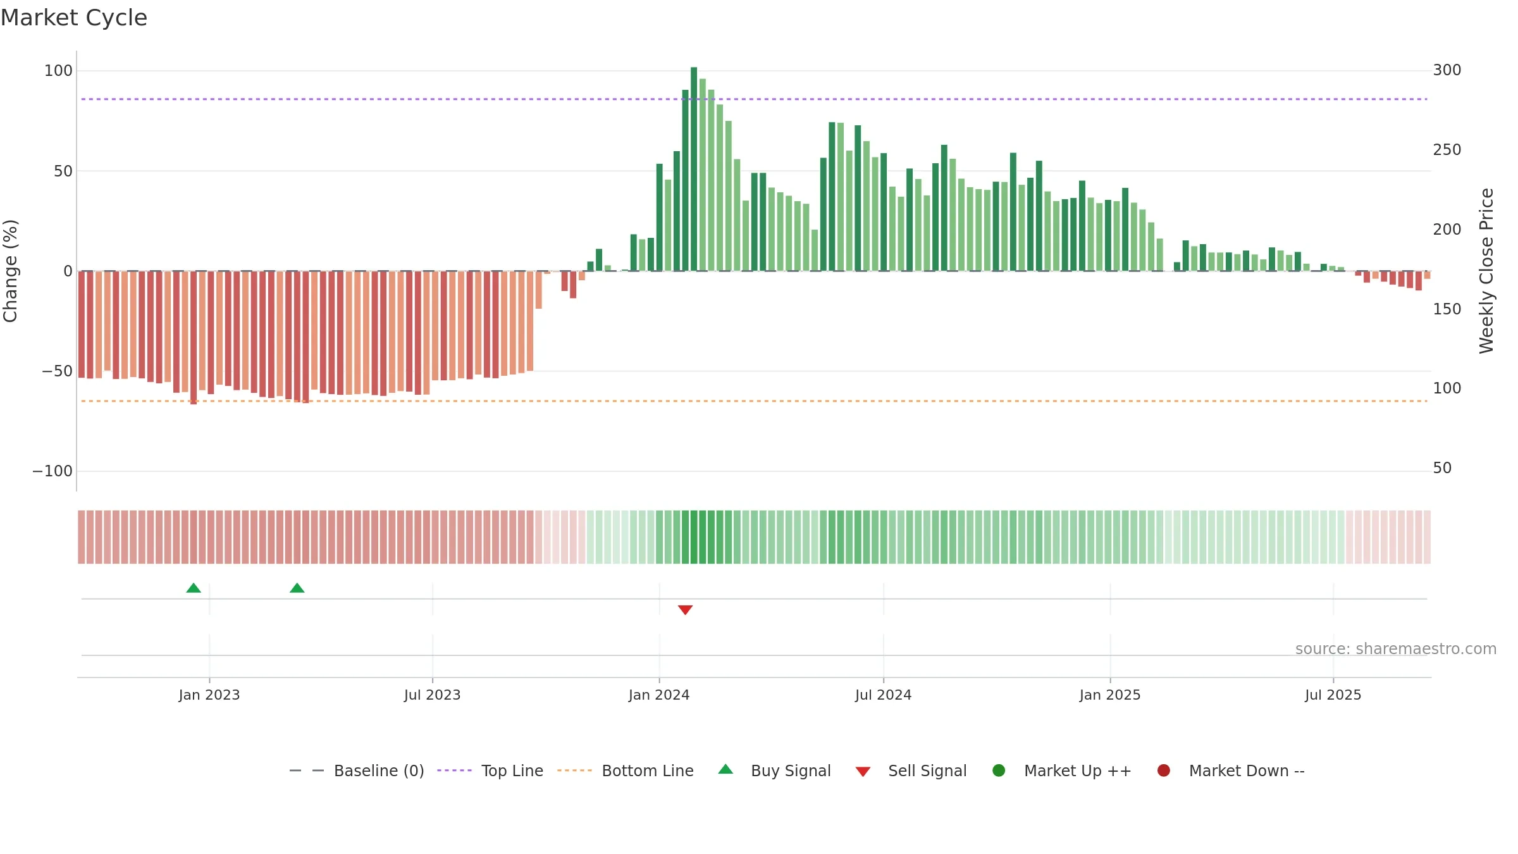Viewport: 1518px width, 854px height.
Task: Click the Market Cycle chart title
Action: coord(74,18)
